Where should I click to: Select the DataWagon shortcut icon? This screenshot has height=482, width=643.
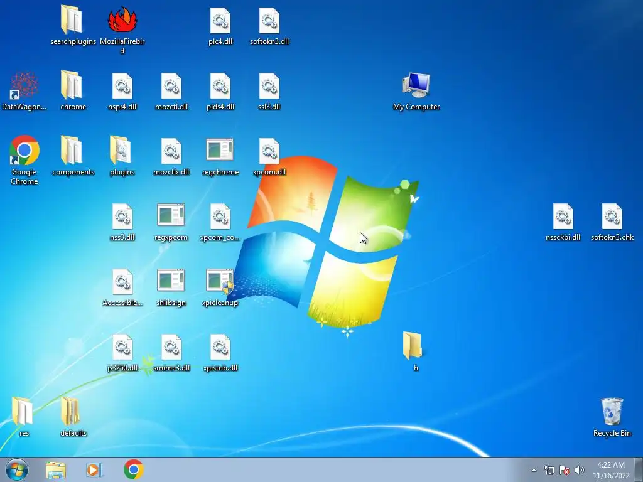pos(24,85)
